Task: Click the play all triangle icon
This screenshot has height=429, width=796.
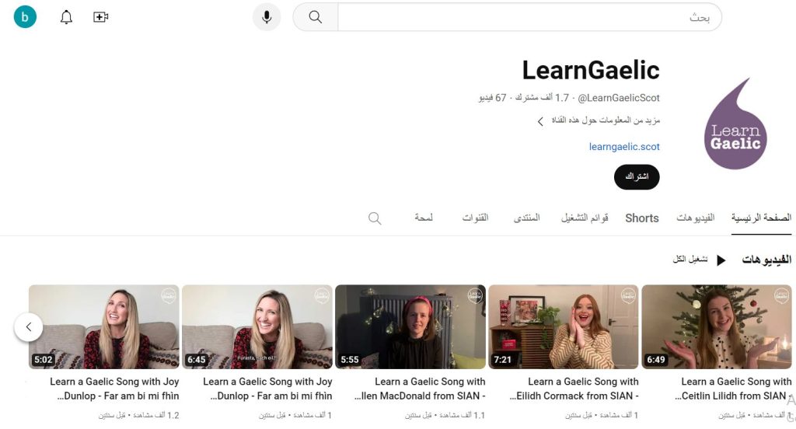Action: (721, 260)
